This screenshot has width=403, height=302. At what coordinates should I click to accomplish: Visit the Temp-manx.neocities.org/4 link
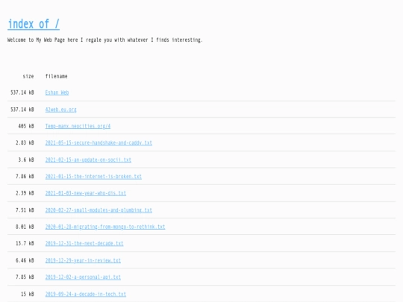click(x=78, y=126)
